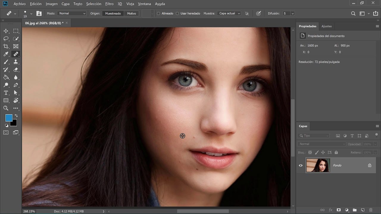381x214 pixels.
Task: Select the Eyedropper tool
Action: click(6, 54)
